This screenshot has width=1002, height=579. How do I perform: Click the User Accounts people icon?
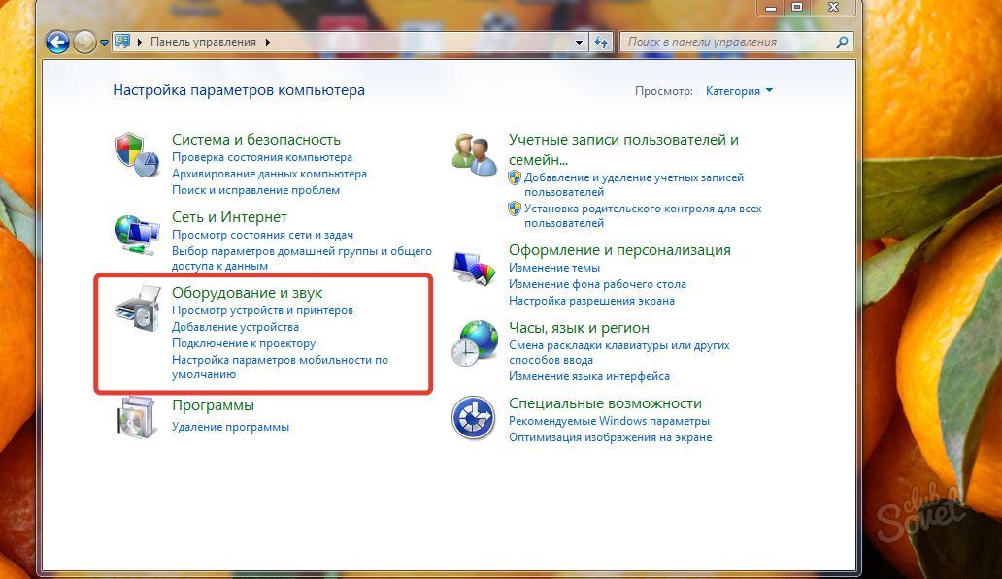pos(475,154)
